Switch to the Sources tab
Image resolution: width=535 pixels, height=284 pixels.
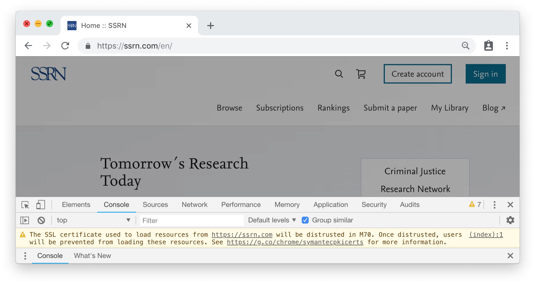coord(155,205)
